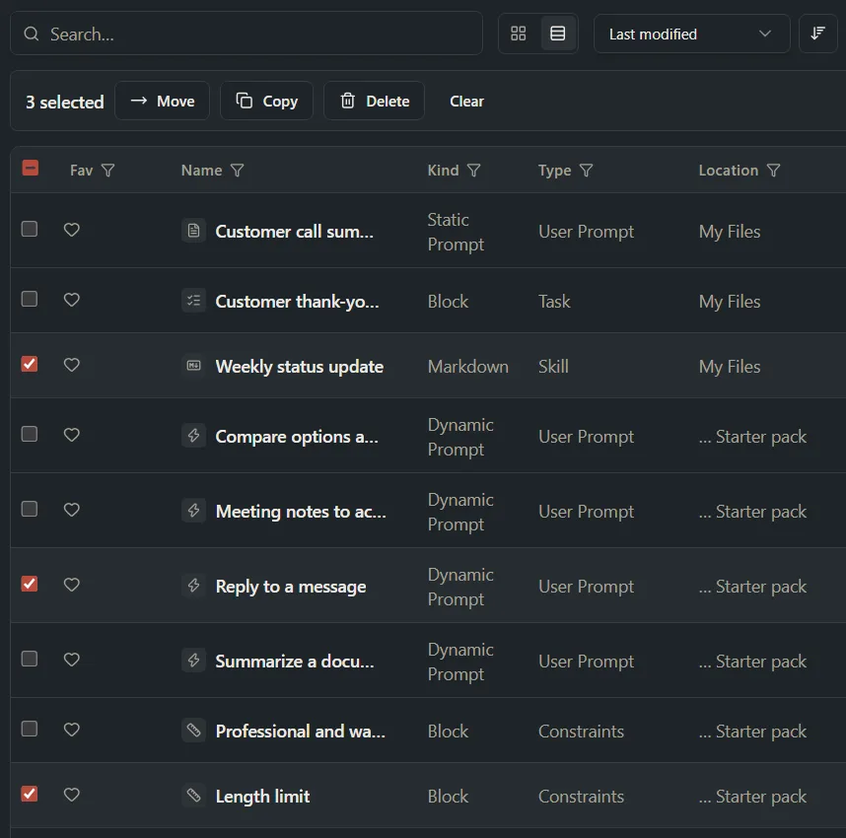Image resolution: width=846 pixels, height=838 pixels.
Task: Open Reply to a message item
Action: point(291,586)
